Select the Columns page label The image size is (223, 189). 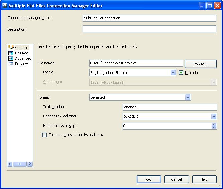(22, 53)
